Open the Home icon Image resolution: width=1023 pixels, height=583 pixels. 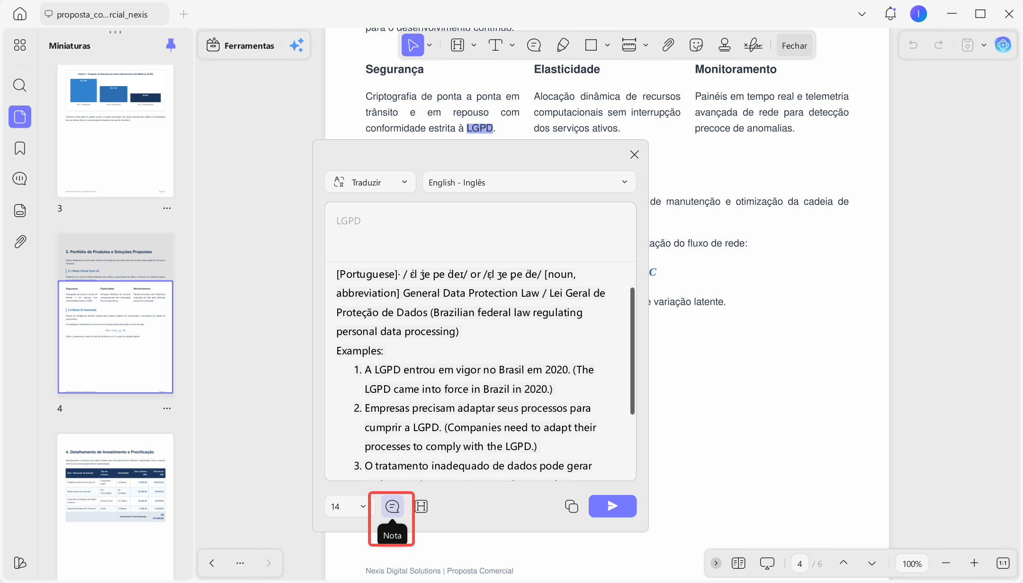click(20, 14)
